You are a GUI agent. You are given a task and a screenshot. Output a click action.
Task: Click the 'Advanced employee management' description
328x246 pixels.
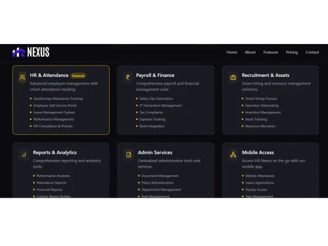(x=64, y=87)
